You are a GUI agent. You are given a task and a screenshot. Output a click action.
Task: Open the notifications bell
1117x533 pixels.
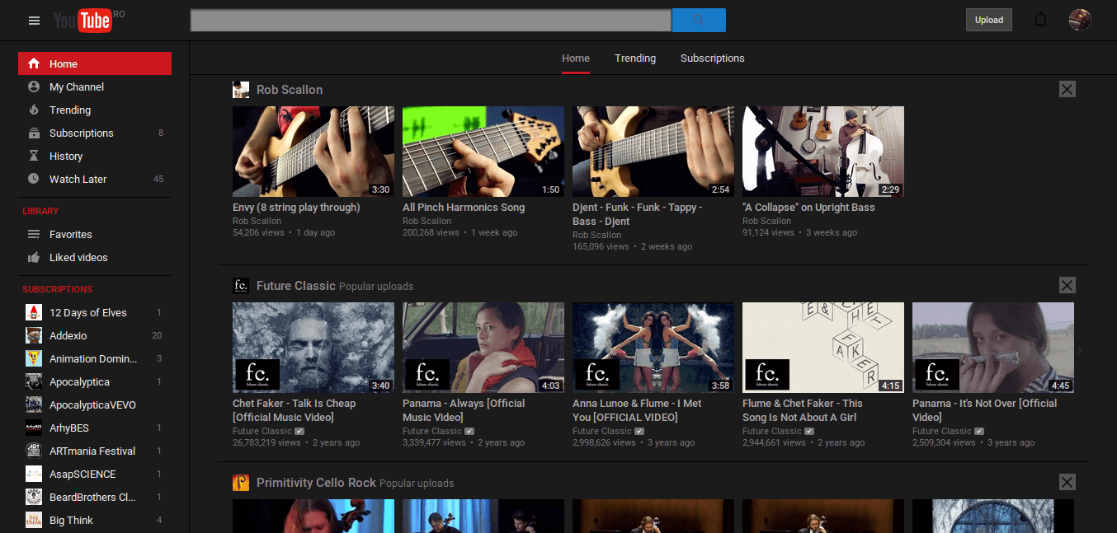pyautogui.click(x=1040, y=21)
